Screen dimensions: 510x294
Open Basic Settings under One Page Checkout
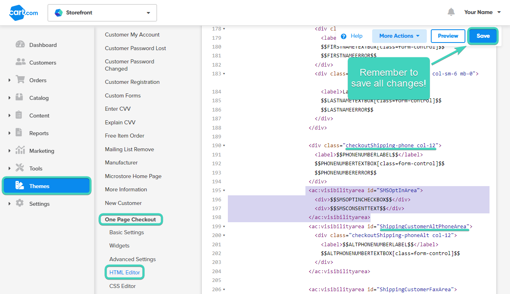(x=127, y=232)
